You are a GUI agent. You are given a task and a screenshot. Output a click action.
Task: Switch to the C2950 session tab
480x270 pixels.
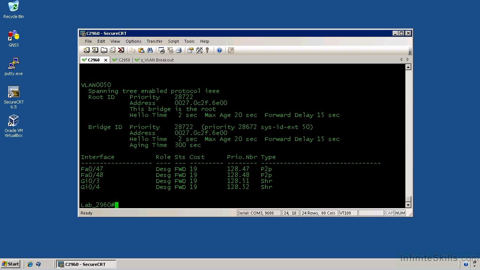pos(121,60)
